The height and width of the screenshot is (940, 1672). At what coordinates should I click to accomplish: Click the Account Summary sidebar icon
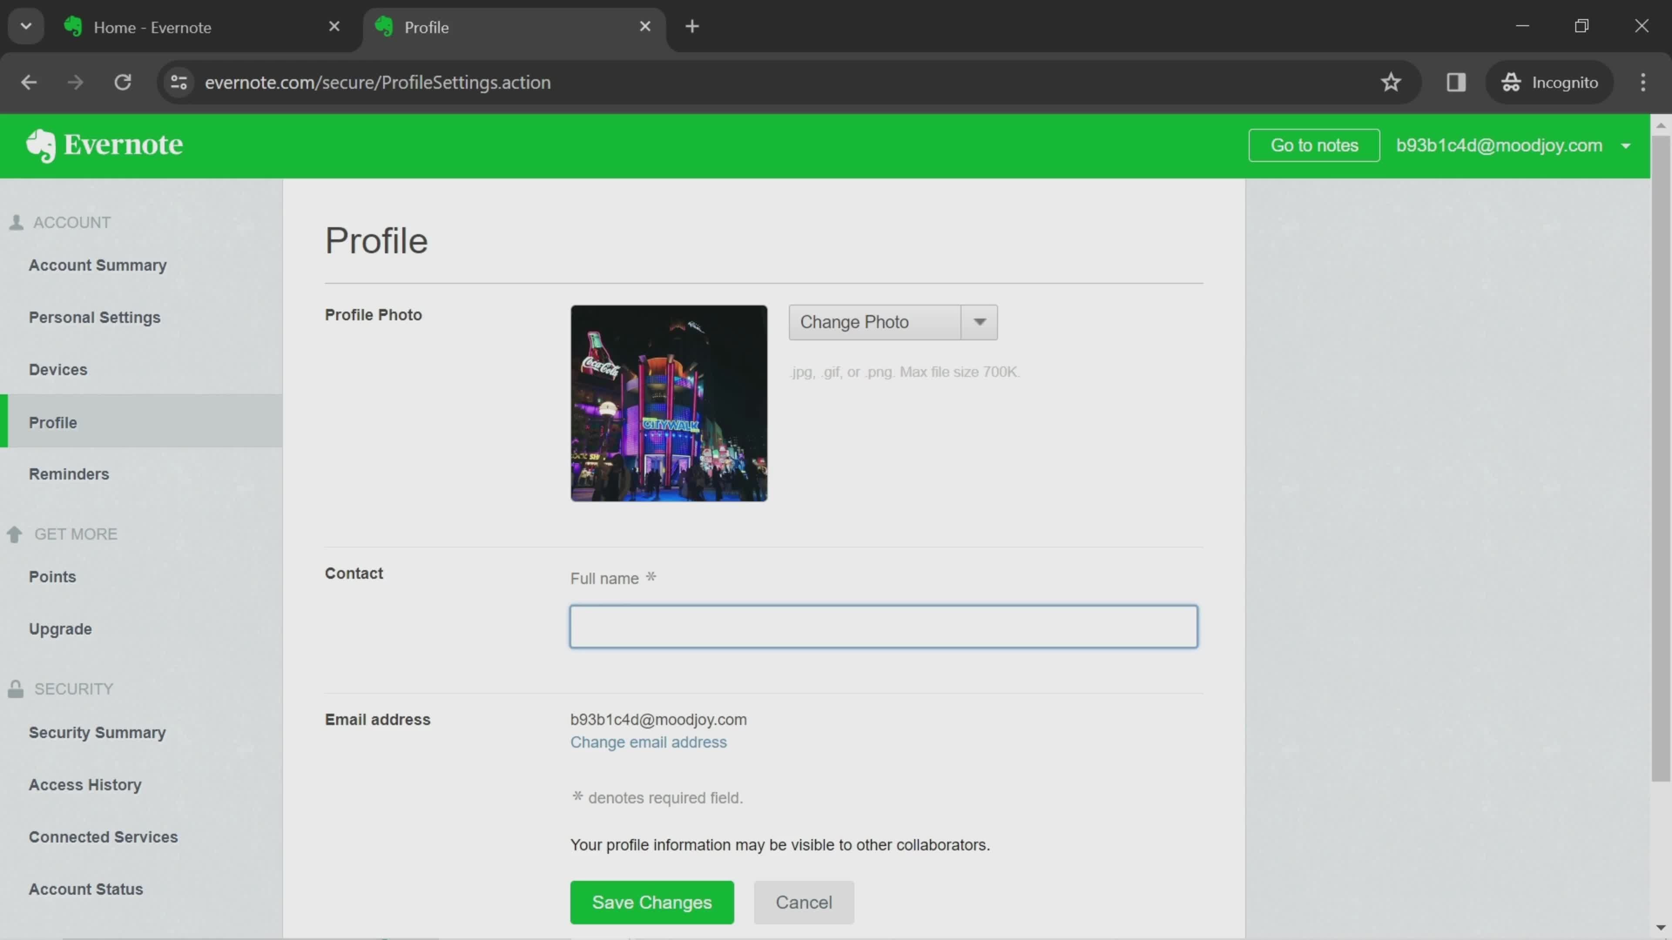98,265
